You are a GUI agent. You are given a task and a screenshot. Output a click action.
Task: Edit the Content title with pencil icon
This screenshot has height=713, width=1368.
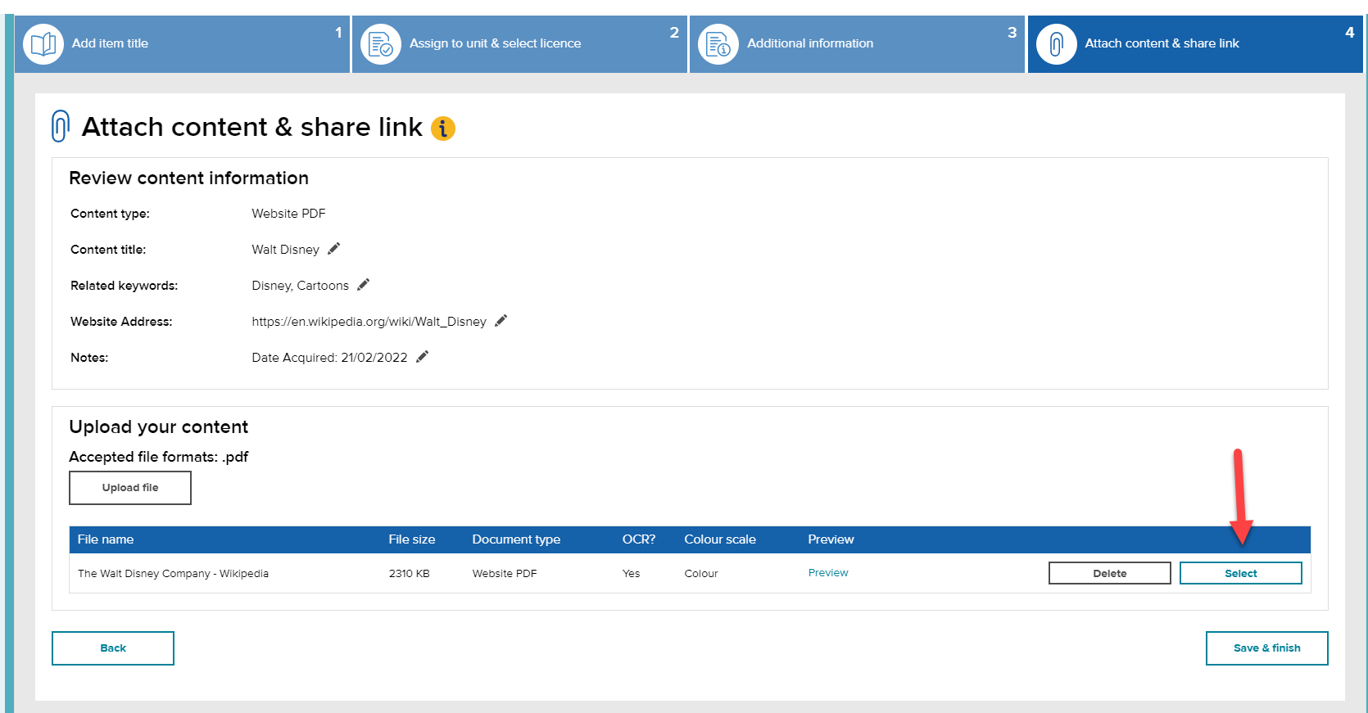[x=333, y=249]
